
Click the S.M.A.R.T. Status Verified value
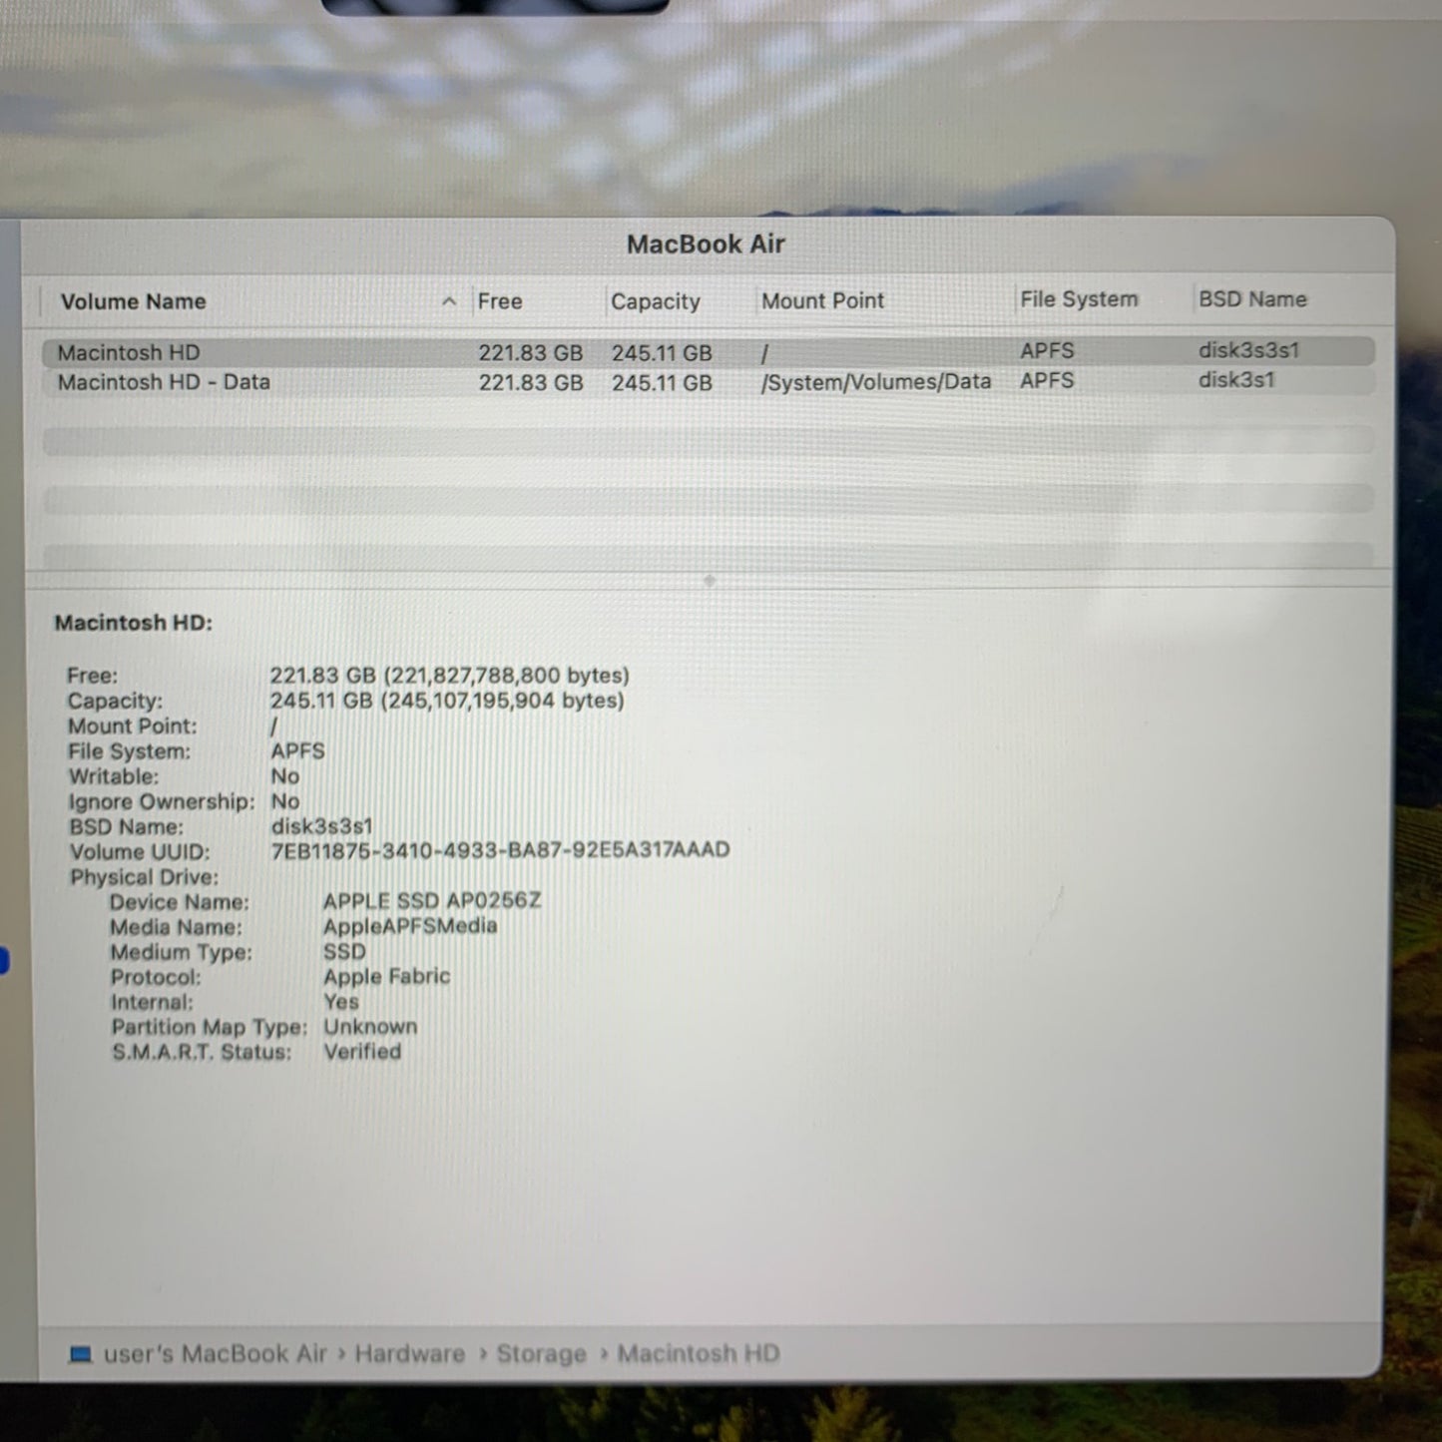pos(362,1051)
